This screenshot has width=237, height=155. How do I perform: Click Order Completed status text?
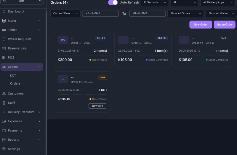tap(218, 60)
